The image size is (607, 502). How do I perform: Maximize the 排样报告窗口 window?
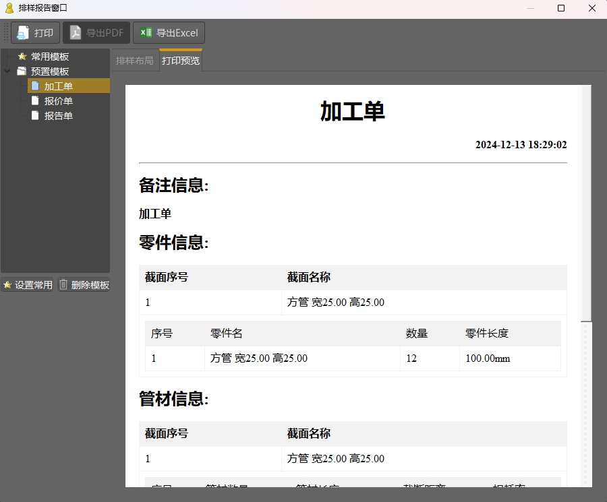(561, 8)
